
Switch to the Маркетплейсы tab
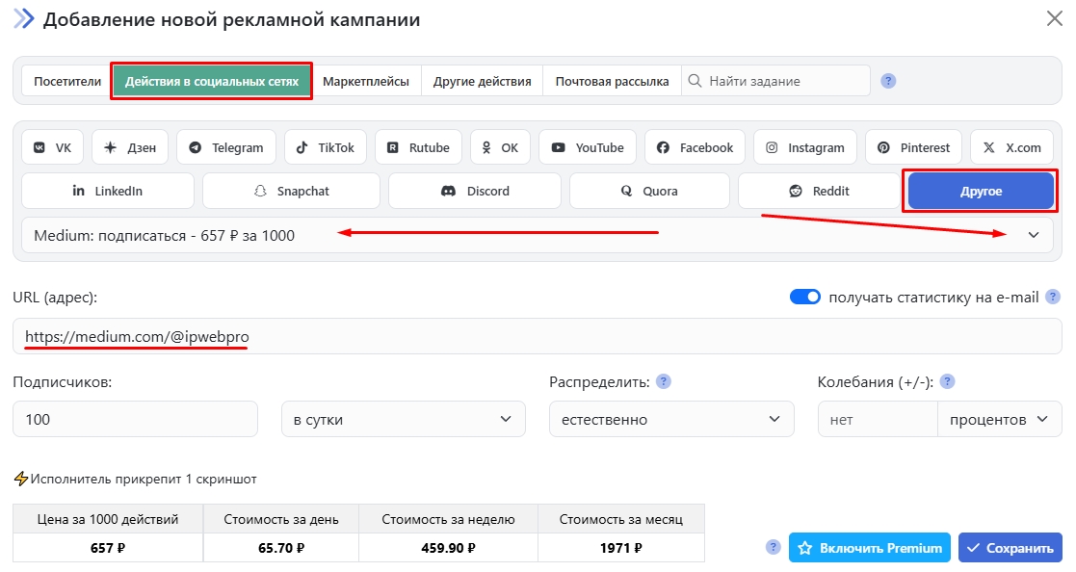tap(366, 81)
